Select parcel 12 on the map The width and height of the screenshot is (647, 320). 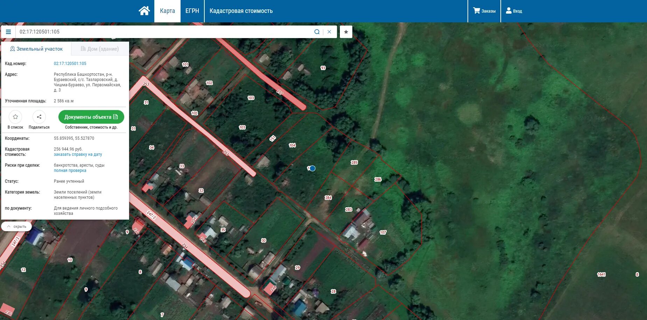[23, 270]
